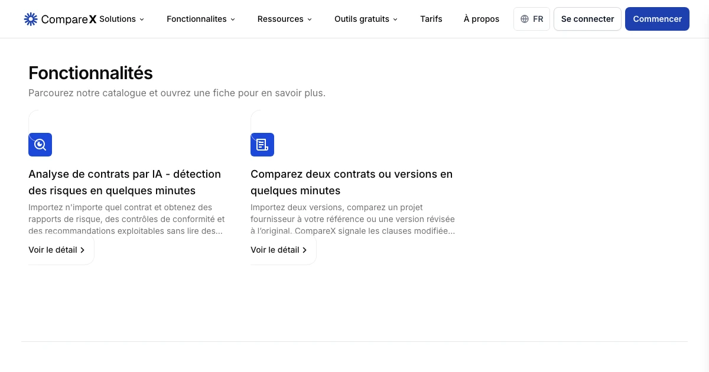Open the Ressources menu
This screenshot has width=709, height=372.
pyautogui.click(x=285, y=19)
